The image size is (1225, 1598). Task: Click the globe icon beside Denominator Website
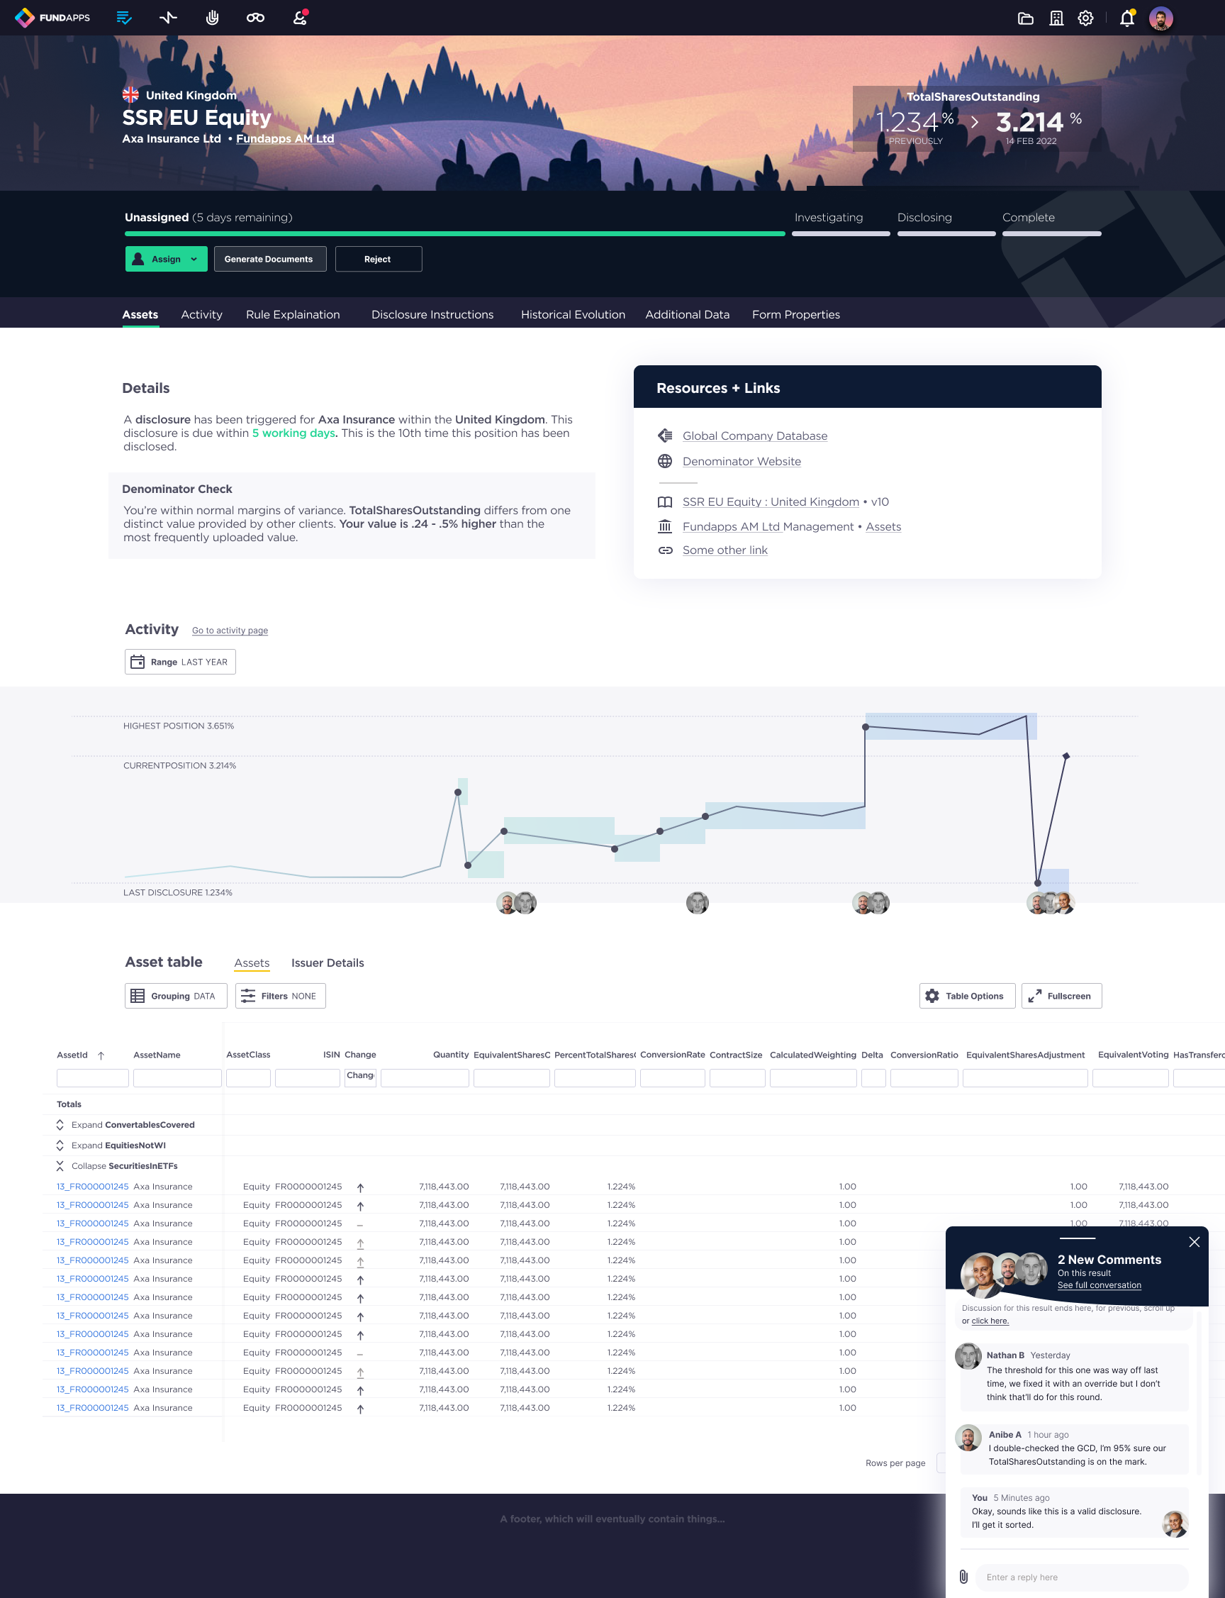(x=665, y=461)
